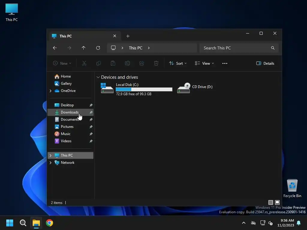Add a new tab

128,36
